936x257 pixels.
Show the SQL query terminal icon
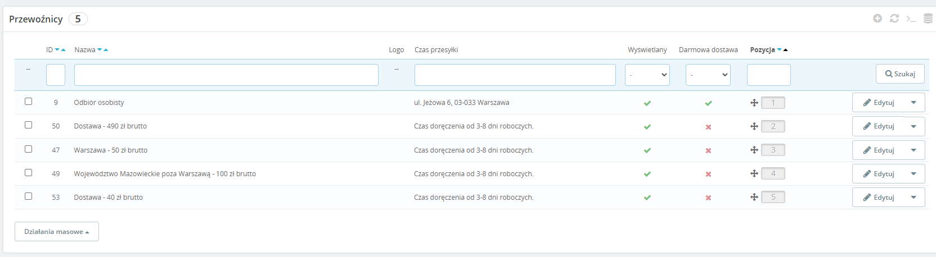(911, 19)
